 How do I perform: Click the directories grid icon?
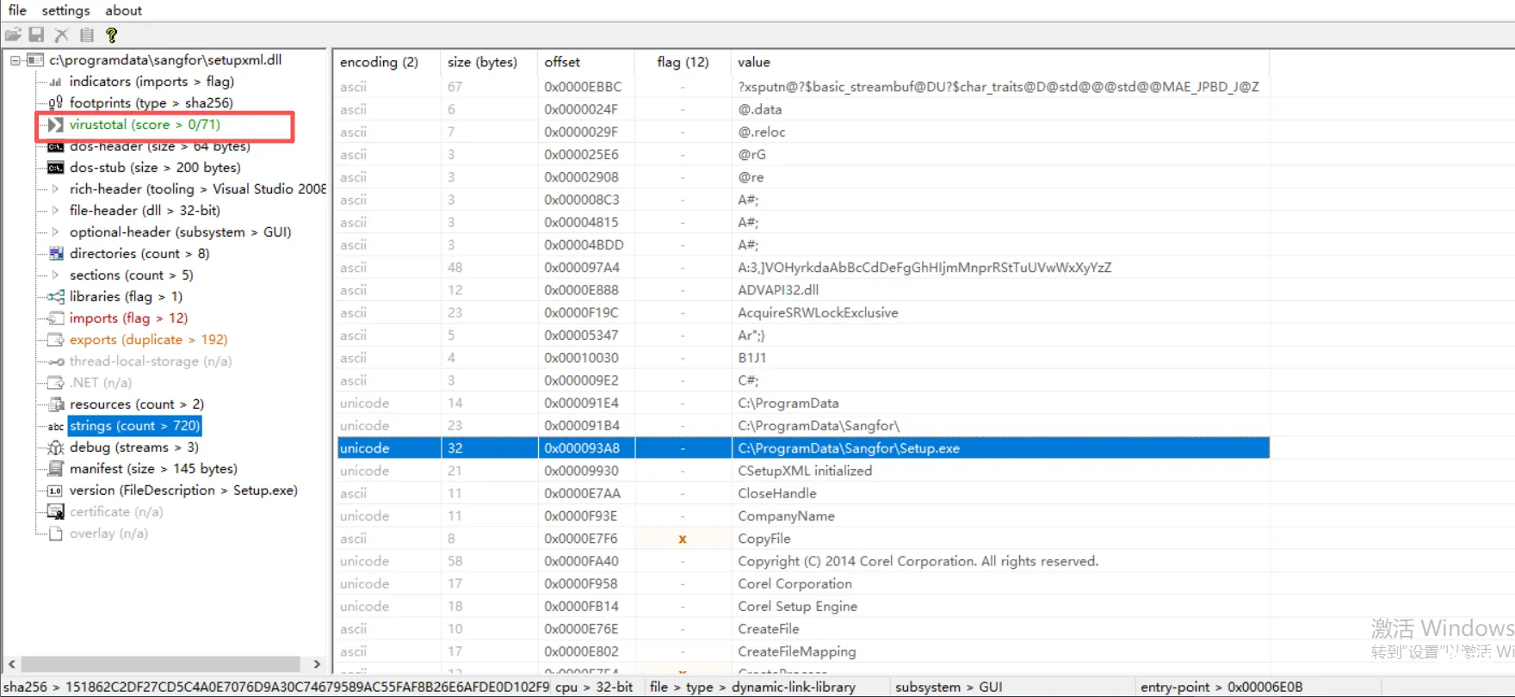(x=56, y=254)
